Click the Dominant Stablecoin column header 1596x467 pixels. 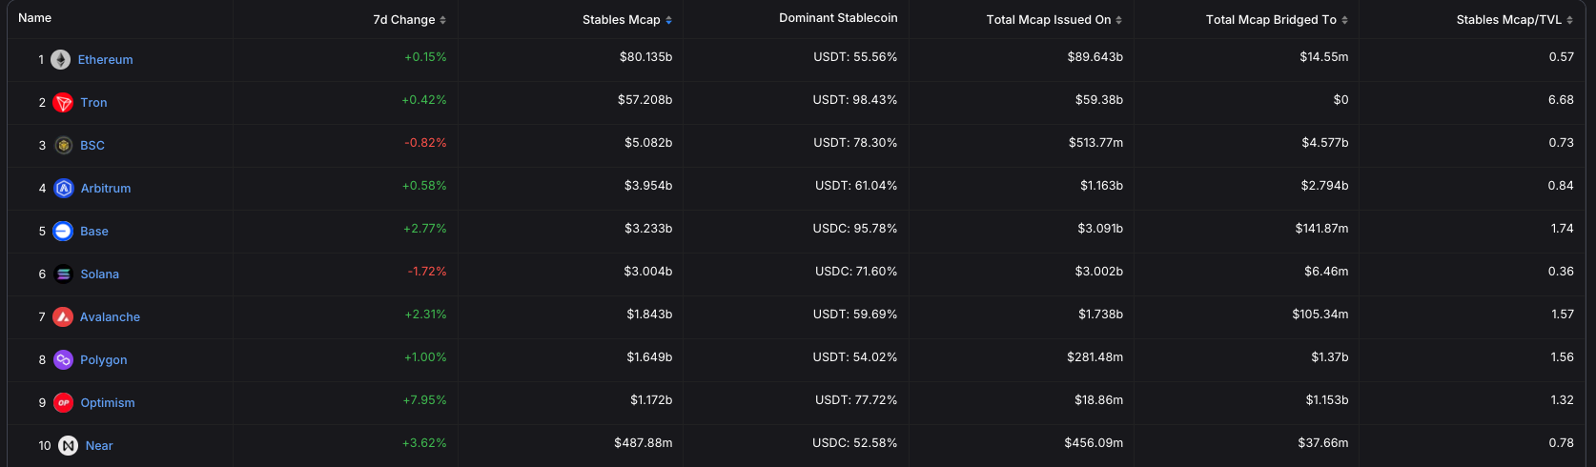[838, 18]
